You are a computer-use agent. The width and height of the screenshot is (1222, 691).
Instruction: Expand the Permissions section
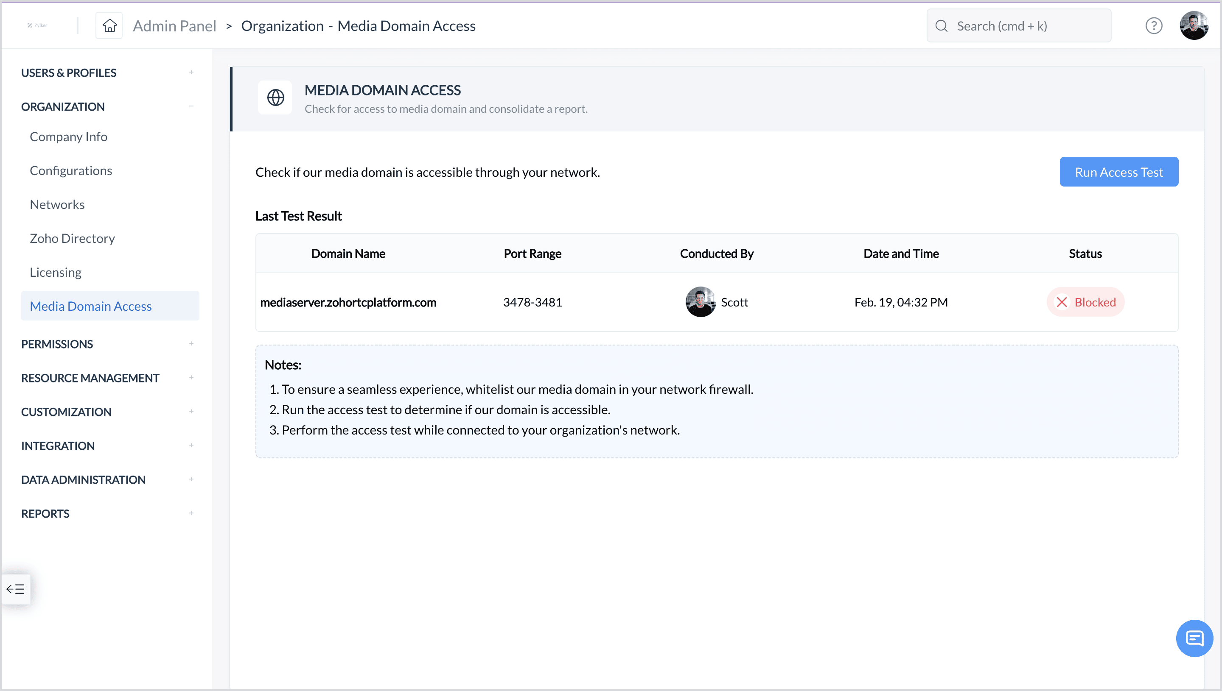tap(191, 344)
